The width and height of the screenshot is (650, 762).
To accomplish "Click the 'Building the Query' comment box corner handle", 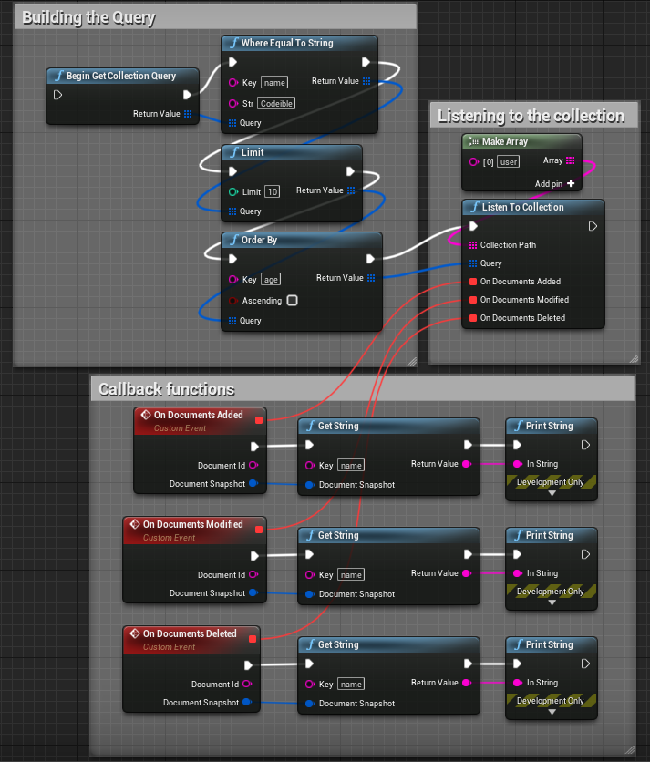I will tap(412, 361).
